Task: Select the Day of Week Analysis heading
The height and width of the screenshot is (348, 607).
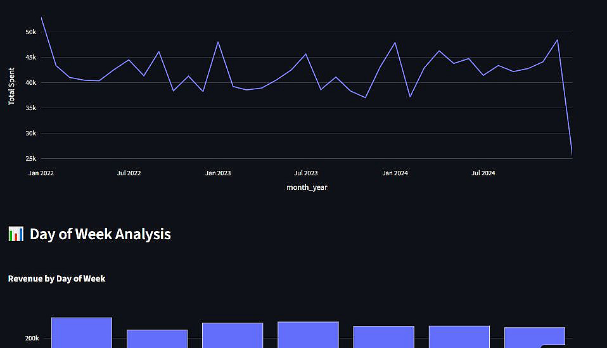Action: tap(100, 234)
